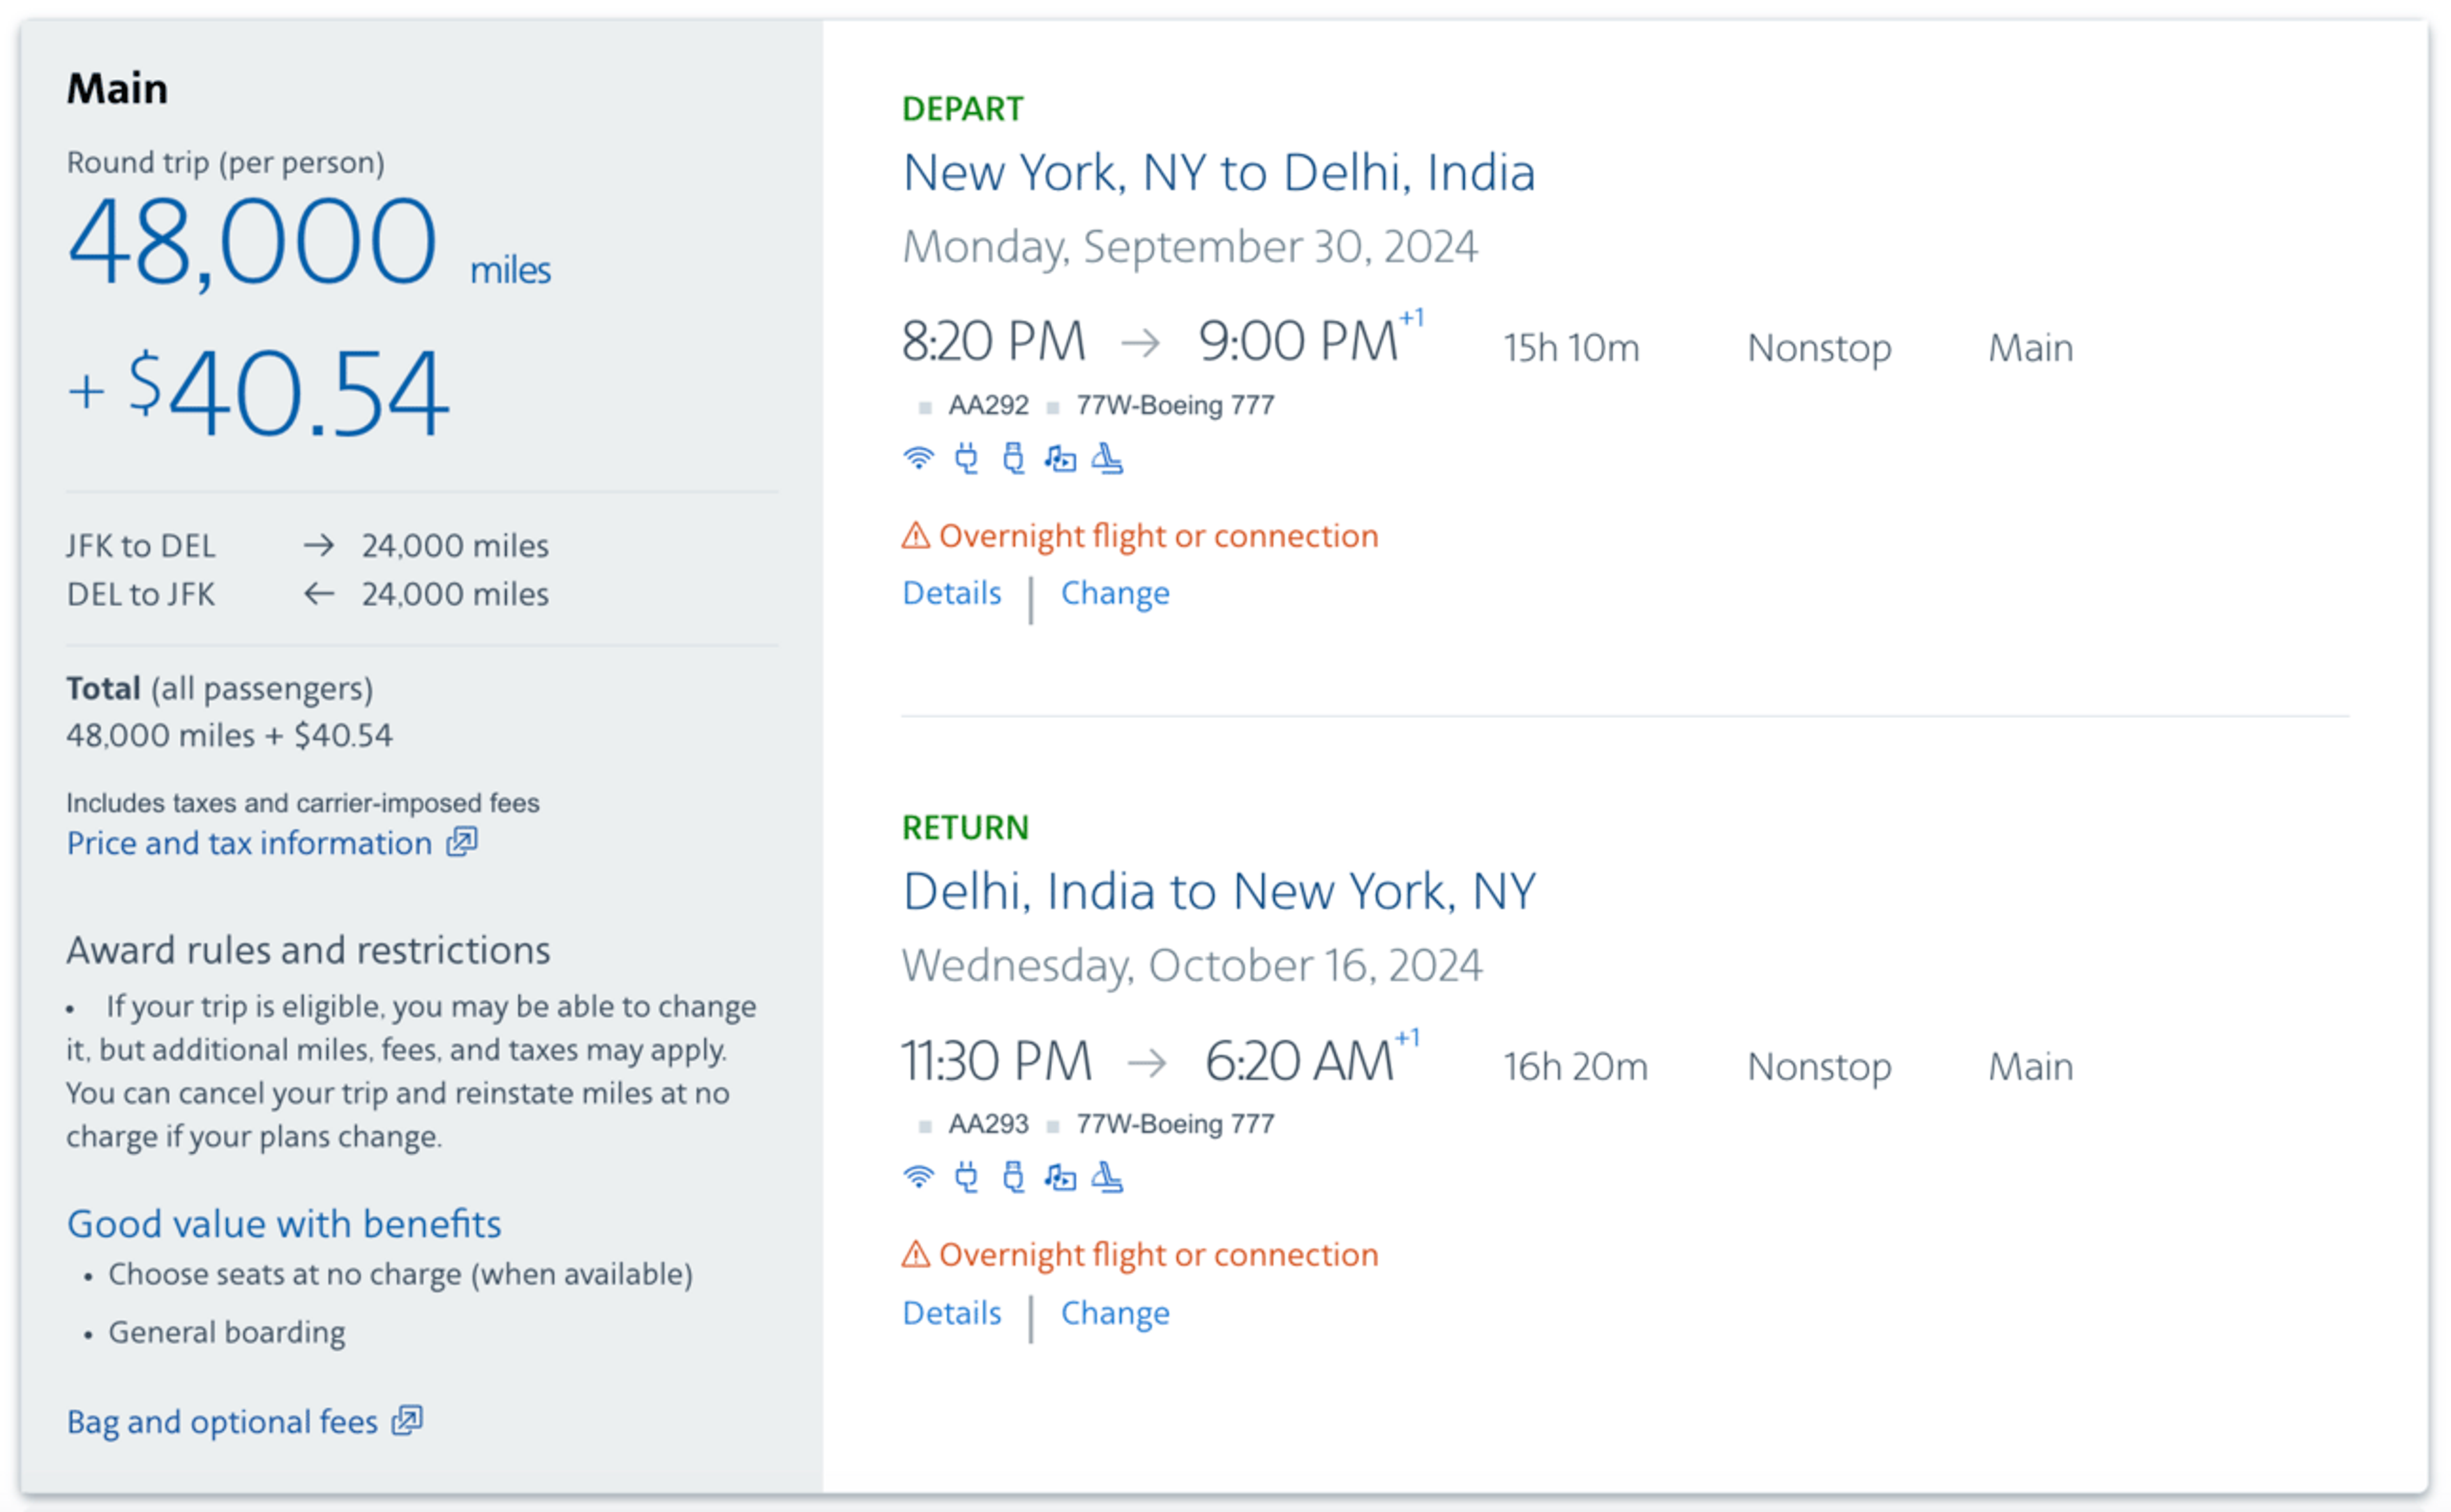Viewport: 2451px width, 1512px height.
Task: Click flight number AA292
Action: click(988, 405)
